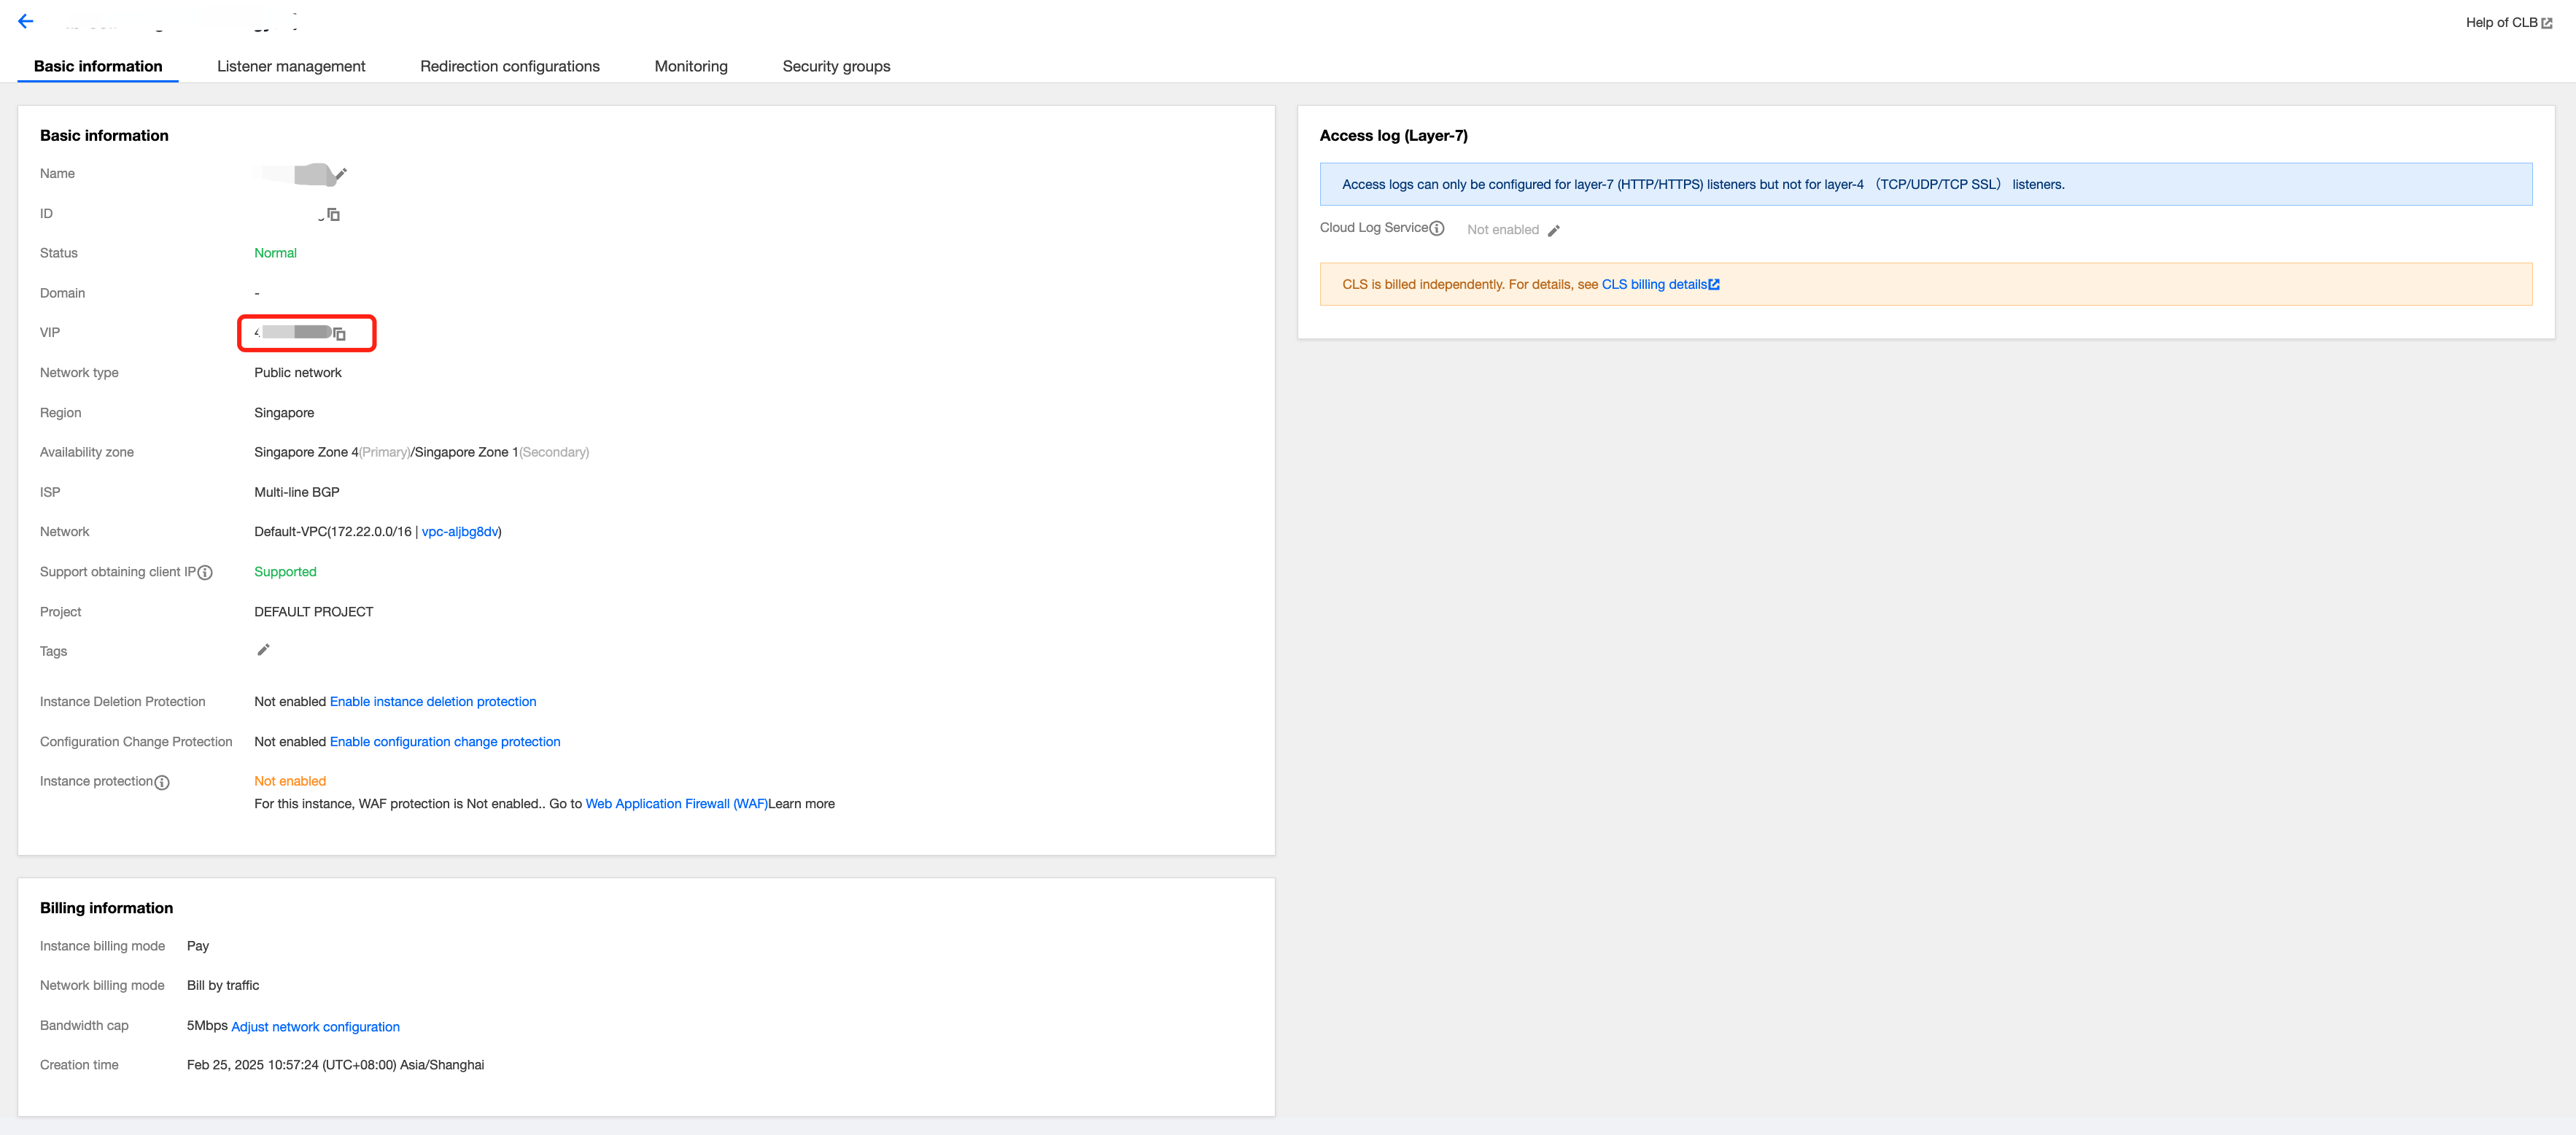Copy the VIP address

point(340,334)
